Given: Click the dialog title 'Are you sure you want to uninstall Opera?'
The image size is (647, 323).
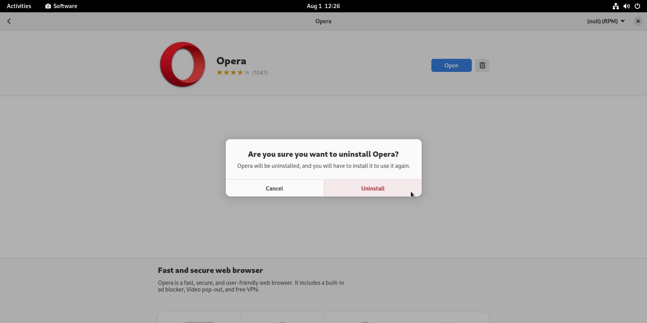Looking at the screenshot, I should (x=323, y=154).
